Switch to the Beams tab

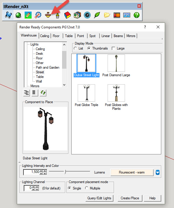(118, 36)
